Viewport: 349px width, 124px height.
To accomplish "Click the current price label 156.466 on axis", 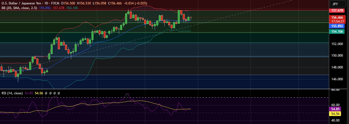I will [337, 17].
